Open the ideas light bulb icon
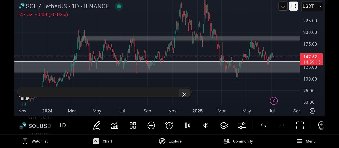 [x=321, y=125]
